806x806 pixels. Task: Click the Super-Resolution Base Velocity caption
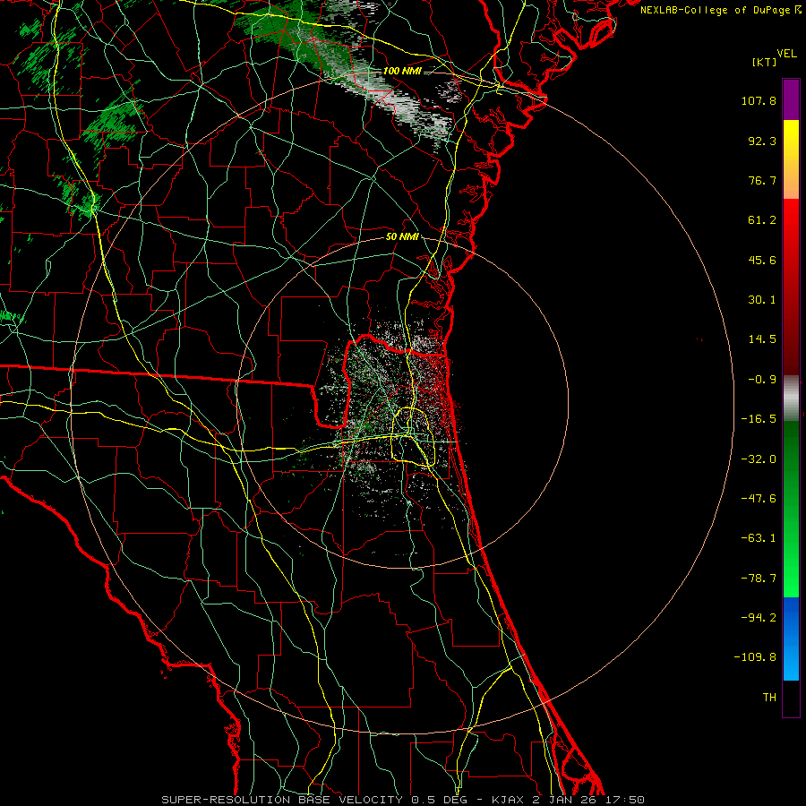click(x=403, y=800)
